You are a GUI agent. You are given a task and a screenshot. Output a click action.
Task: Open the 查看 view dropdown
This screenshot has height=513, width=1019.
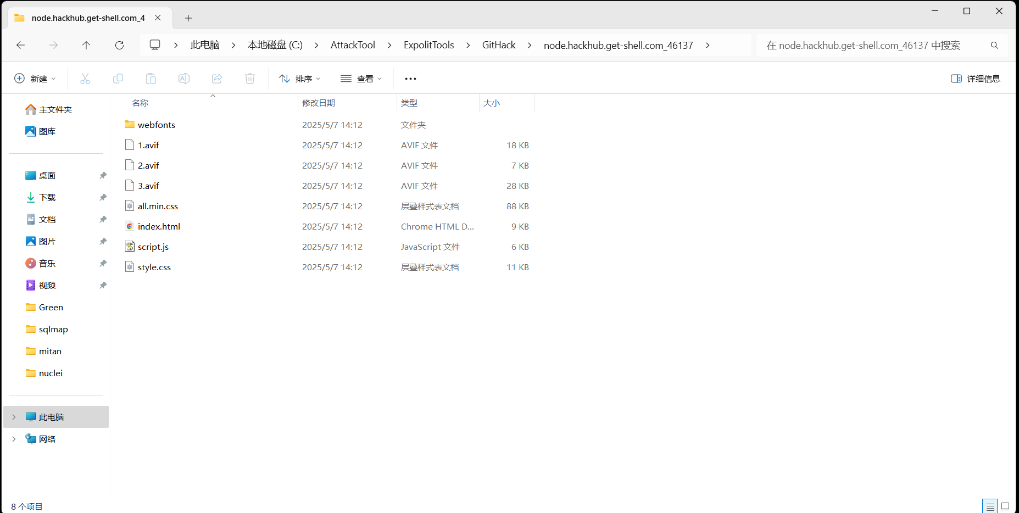pyautogui.click(x=361, y=79)
